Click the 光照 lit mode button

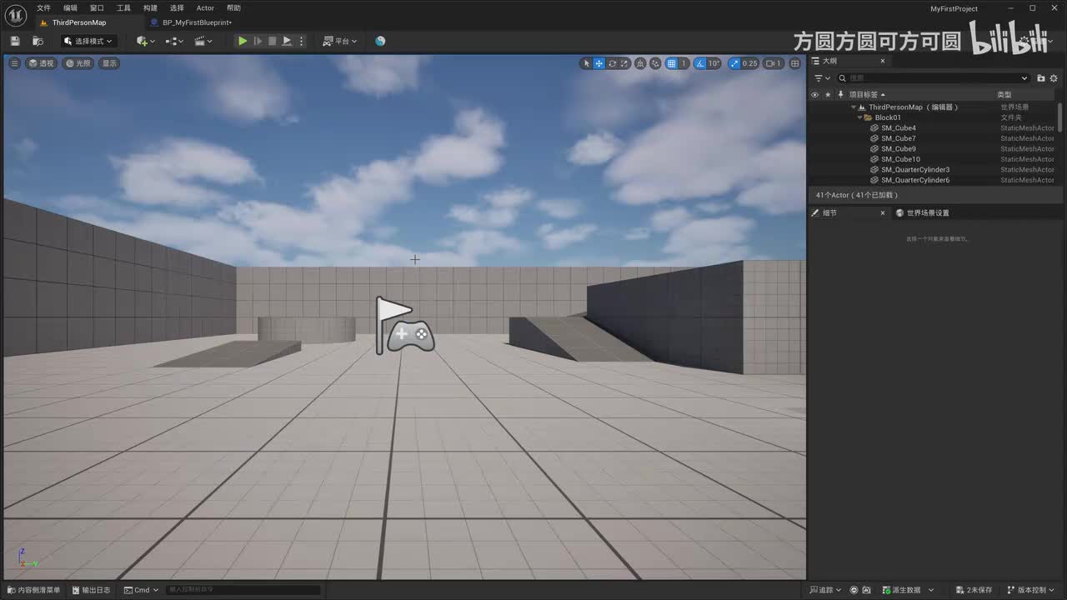[79, 63]
